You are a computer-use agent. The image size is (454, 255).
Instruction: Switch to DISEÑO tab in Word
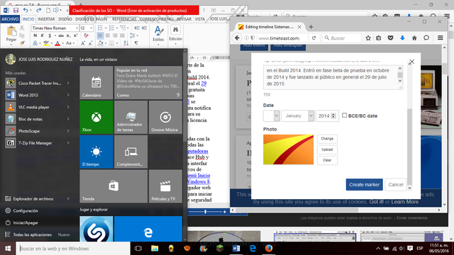(x=65, y=19)
